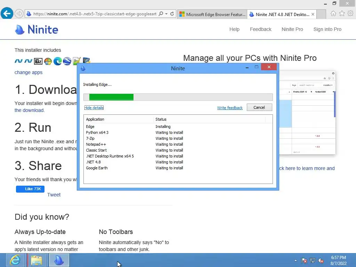Image resolution: width=356 pixels, height=267 pixels.
Task: Click the browser Home icon
Action: 333,14
